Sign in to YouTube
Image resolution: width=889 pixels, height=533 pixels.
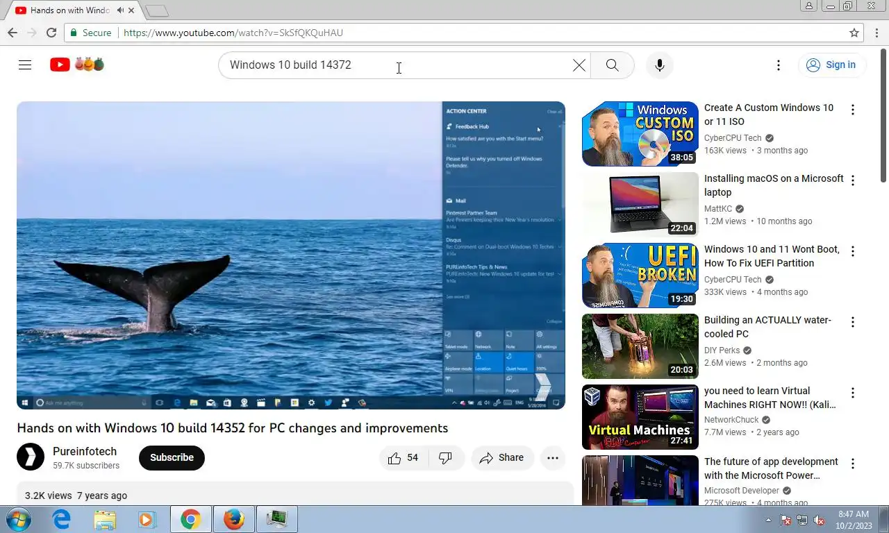click(831, 65)
